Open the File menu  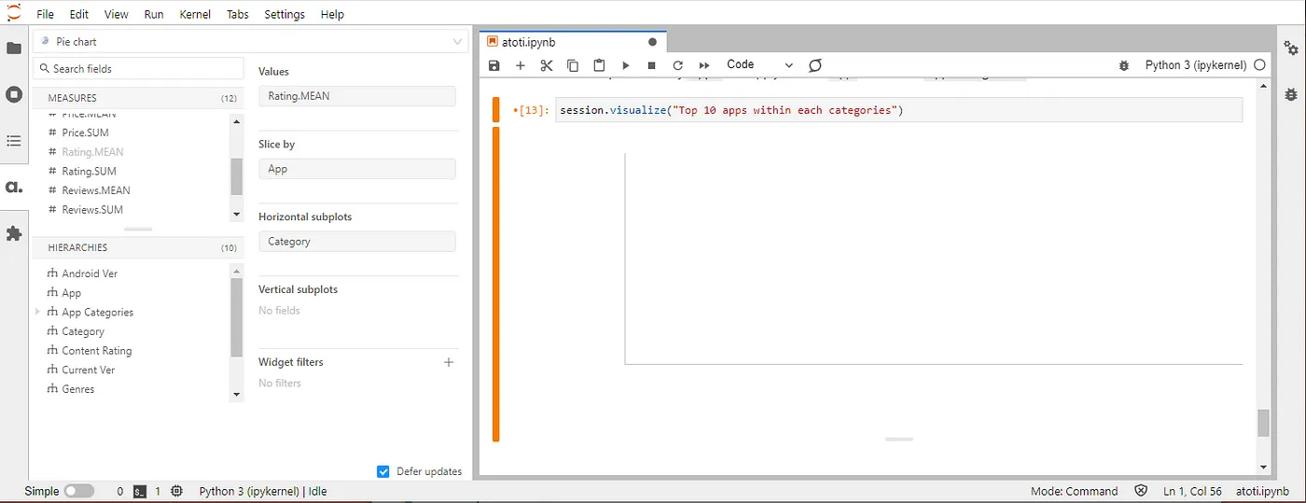click(x=46, y=14)
